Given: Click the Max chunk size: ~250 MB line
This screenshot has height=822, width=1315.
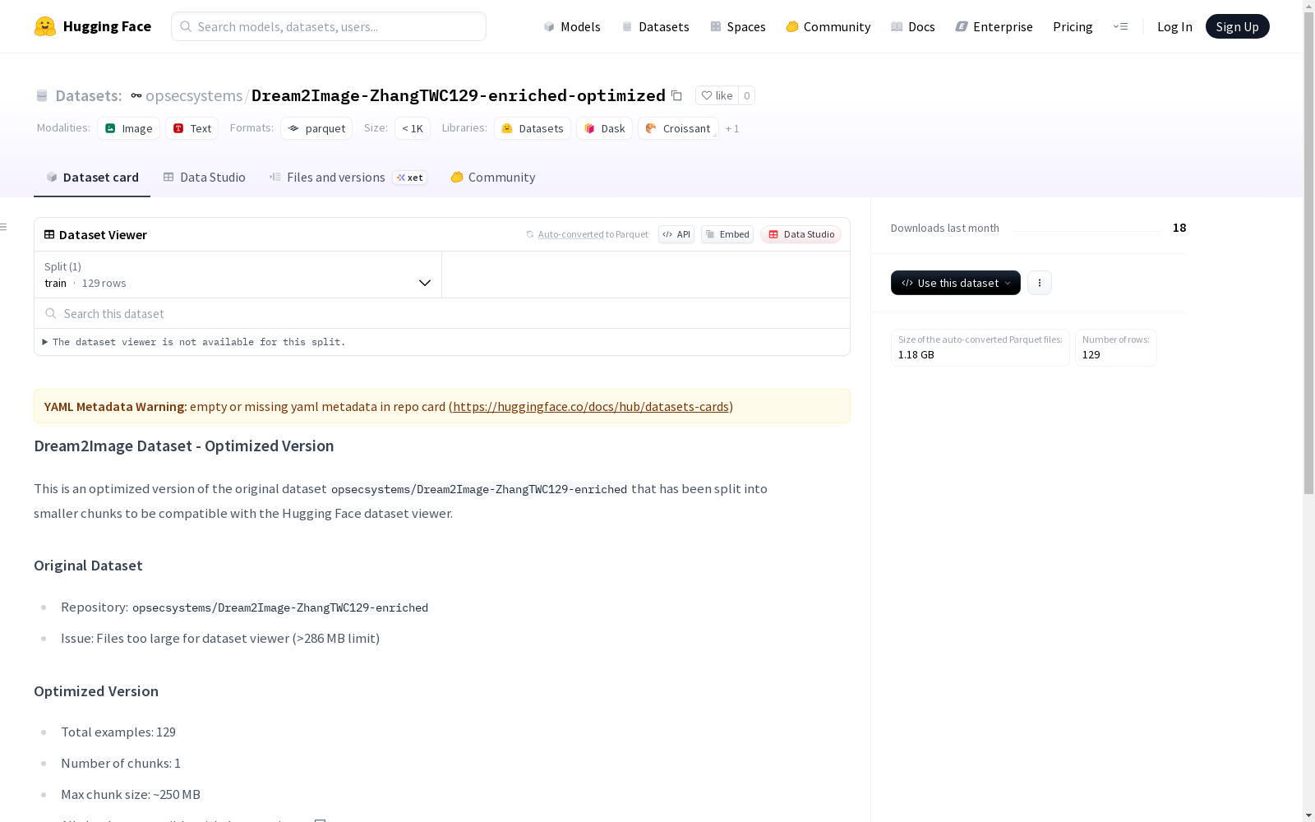Looking at the screenshot, I should 131,795.
